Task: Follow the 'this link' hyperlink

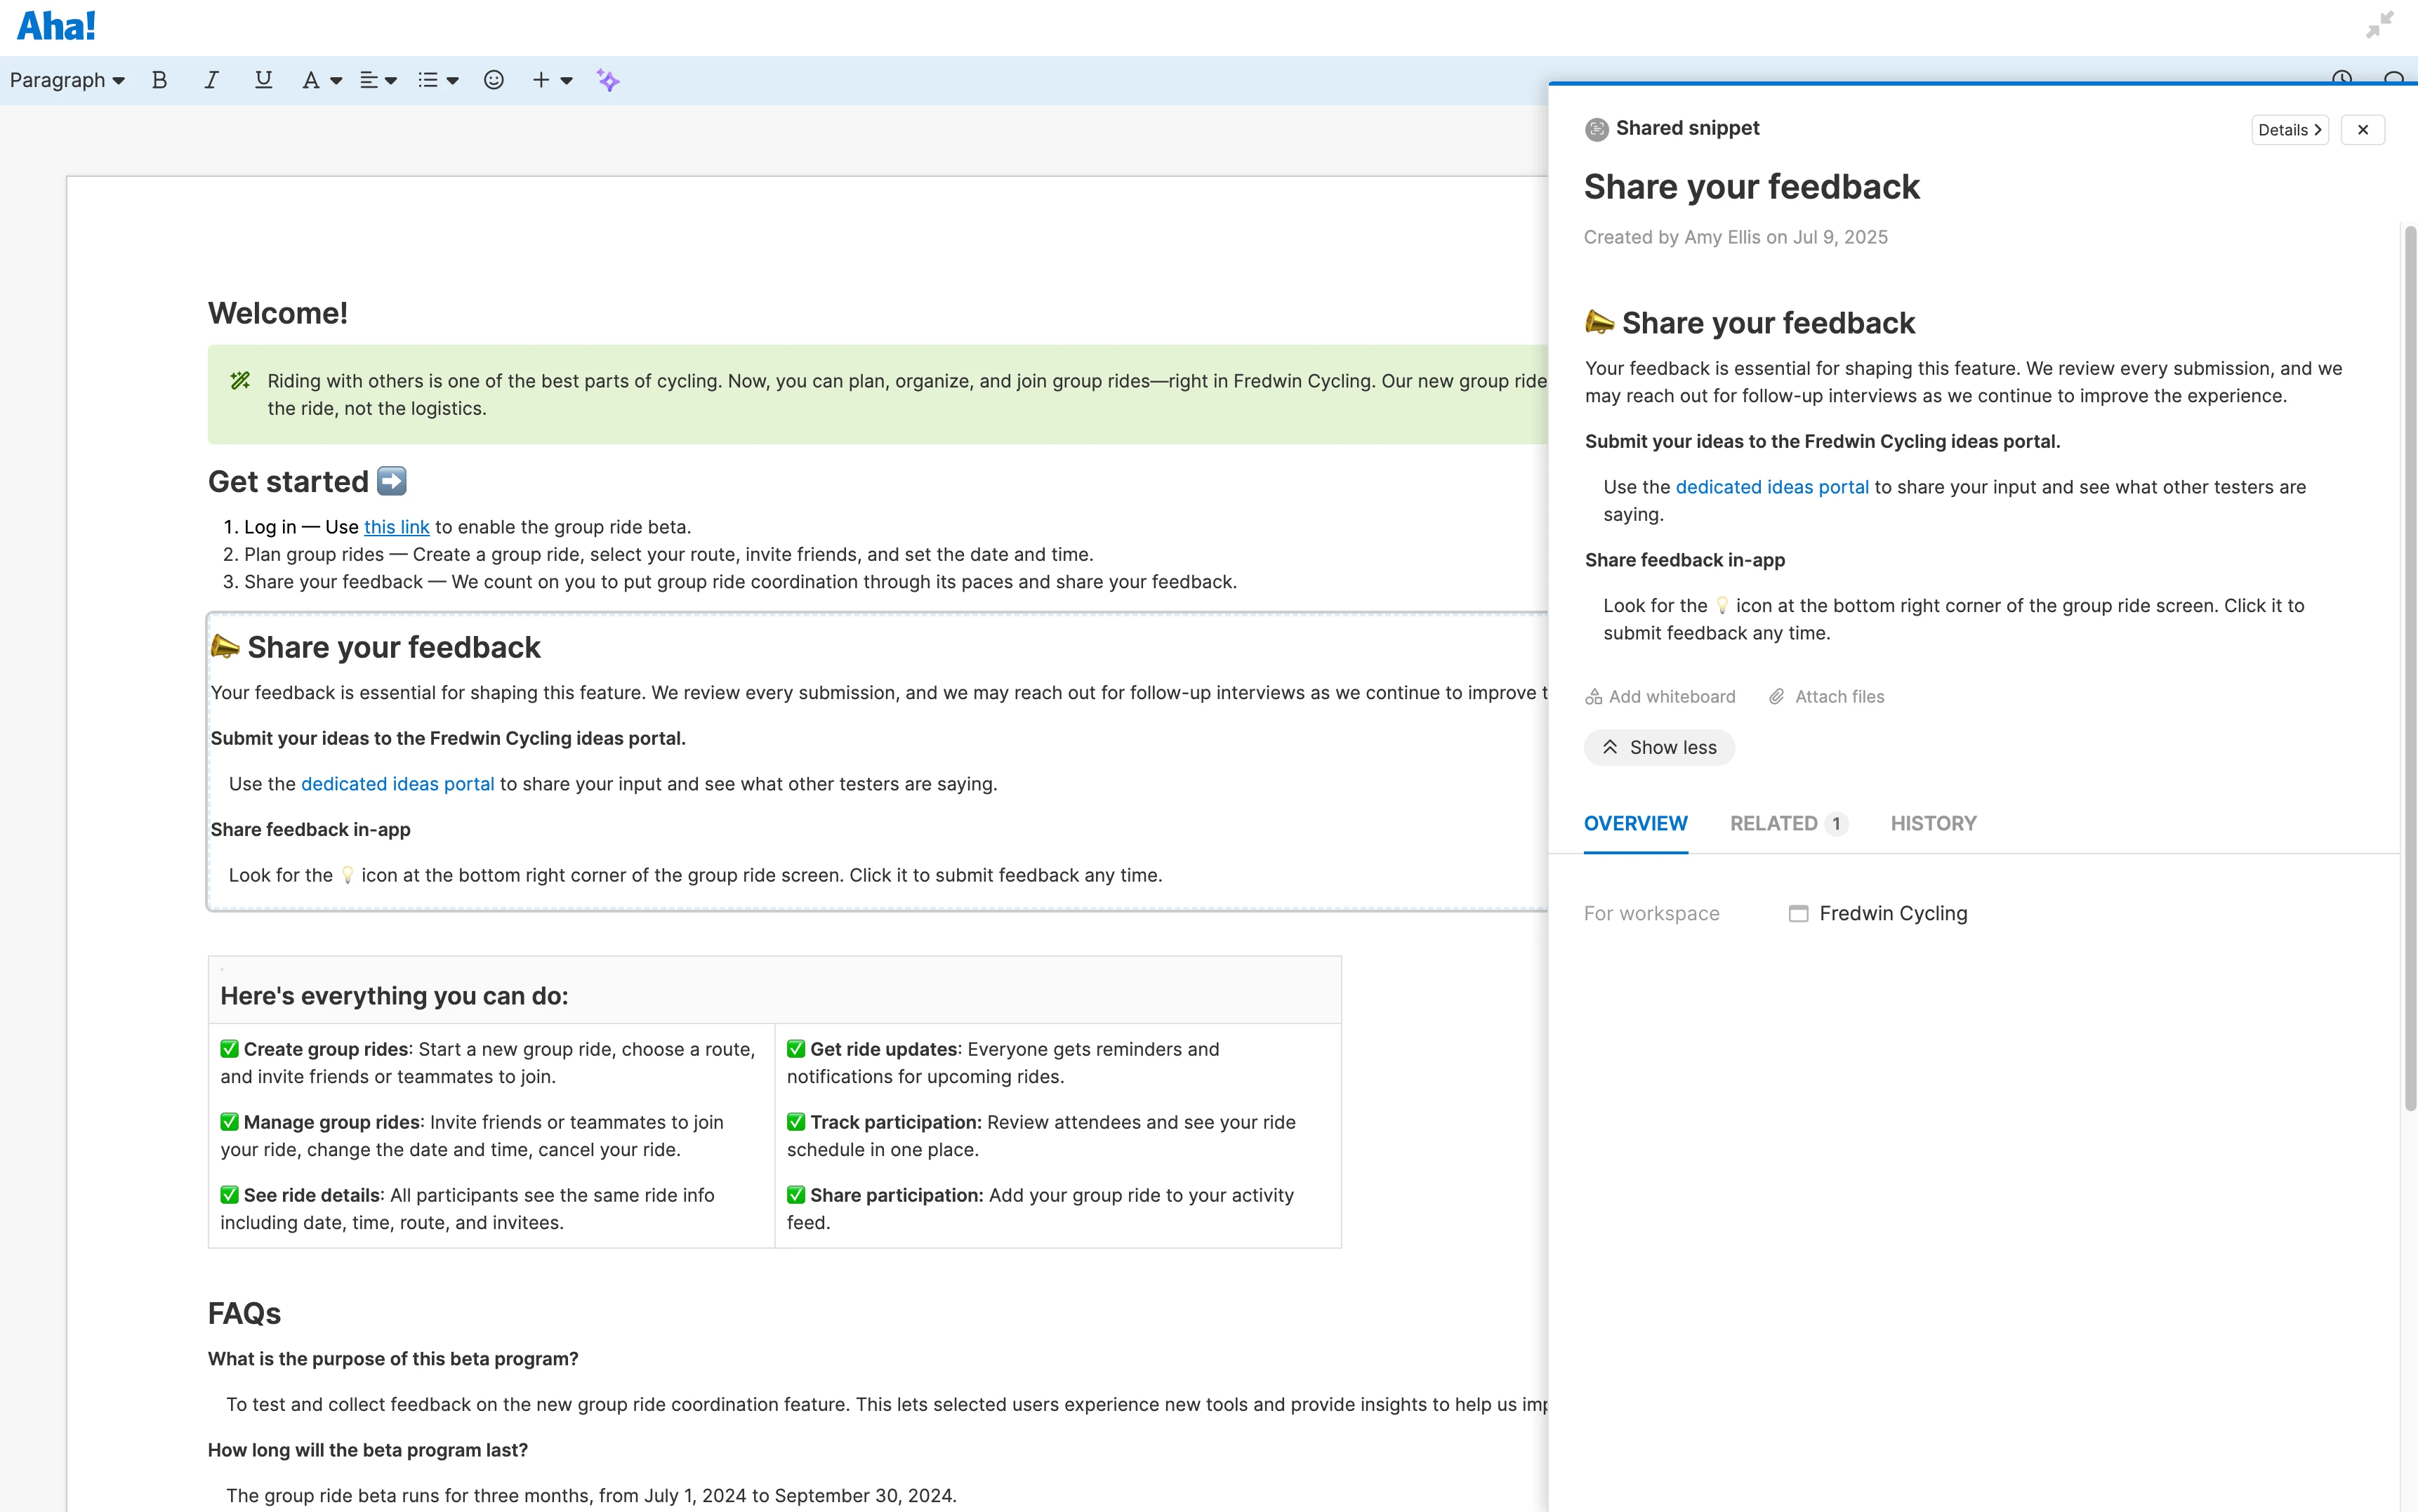Action: click(396, 527)
